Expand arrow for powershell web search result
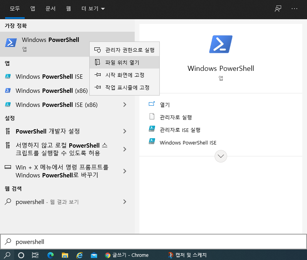The image size is (307, 260). (125, 202)
